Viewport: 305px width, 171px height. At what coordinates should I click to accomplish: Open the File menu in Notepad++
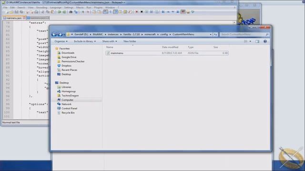point(5,8)
